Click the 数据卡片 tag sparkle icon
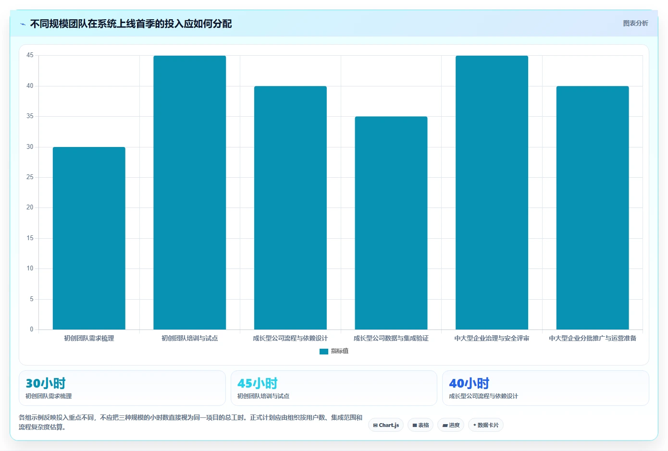 475,425
